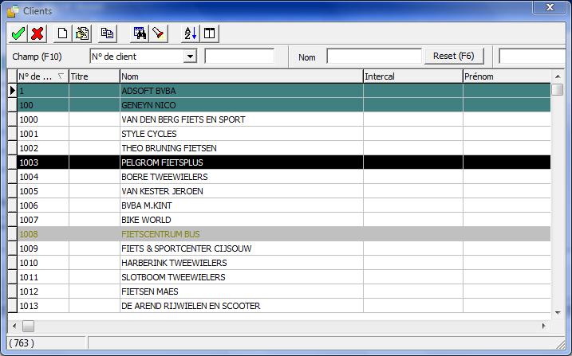Confirm selection with the green checkmark
The width and height of the screenshot is (572, 356).
(18, 33)
